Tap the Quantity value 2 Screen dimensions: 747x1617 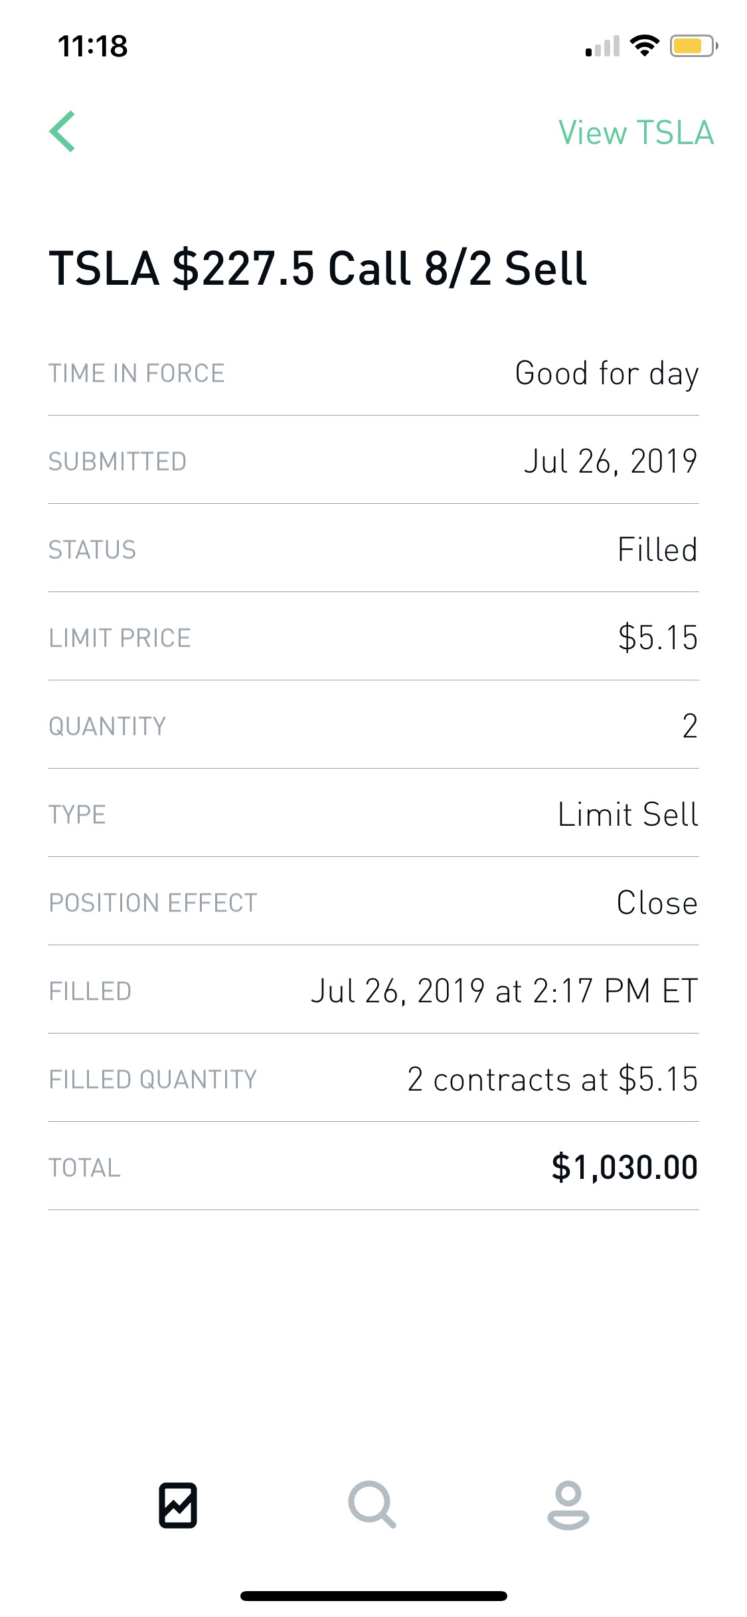coord(690,726)
